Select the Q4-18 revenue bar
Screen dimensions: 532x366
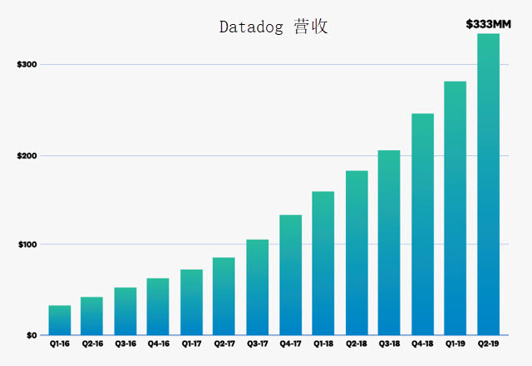point(423,224)
